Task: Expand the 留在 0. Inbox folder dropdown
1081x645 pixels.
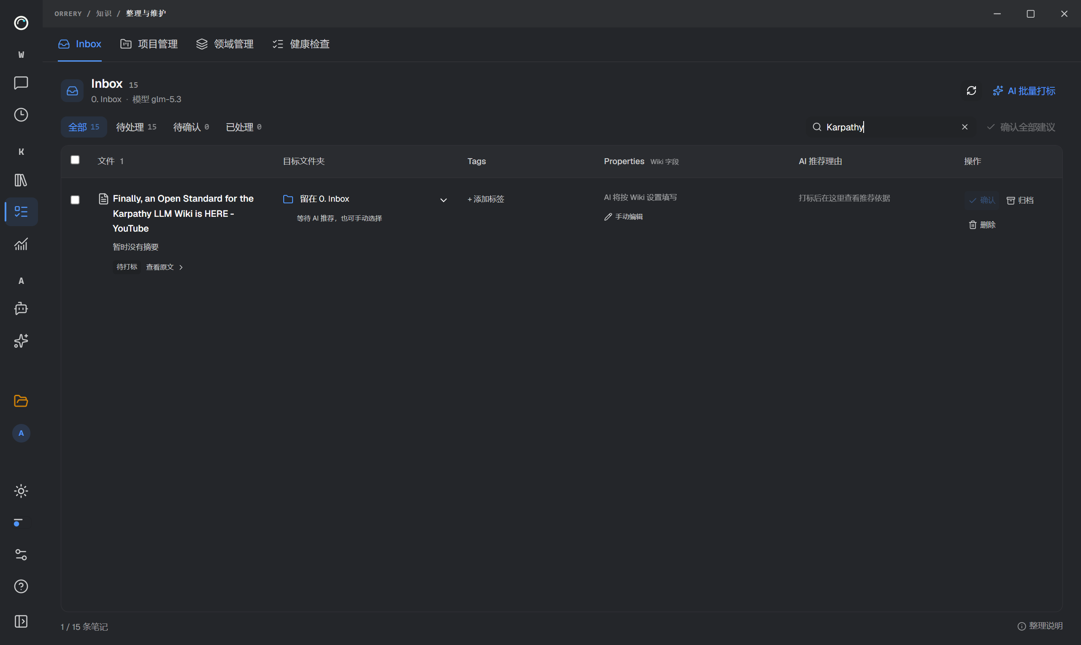Action: click(444, 200)
